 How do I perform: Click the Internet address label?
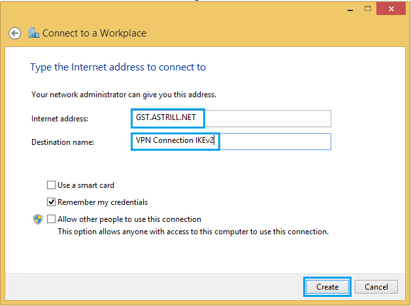tap(59, 119)
